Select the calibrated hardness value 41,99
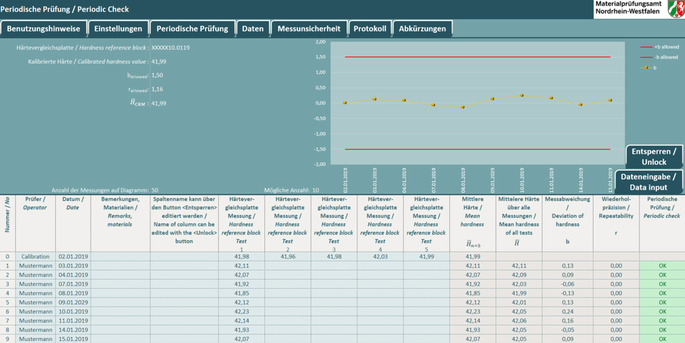The width and height of the screenshot is (685, 343). click(159, 62)
